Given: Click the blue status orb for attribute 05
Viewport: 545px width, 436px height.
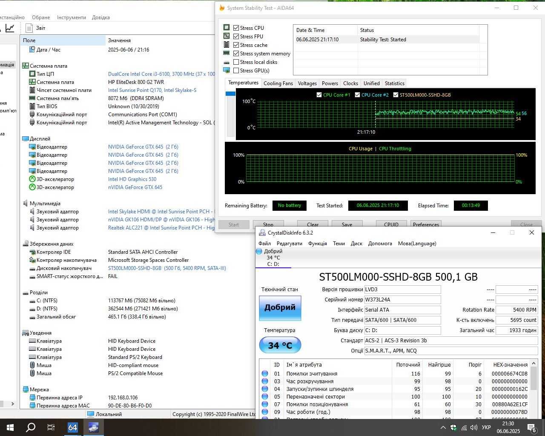Looking at the screenshot, I should click(265, 397).
